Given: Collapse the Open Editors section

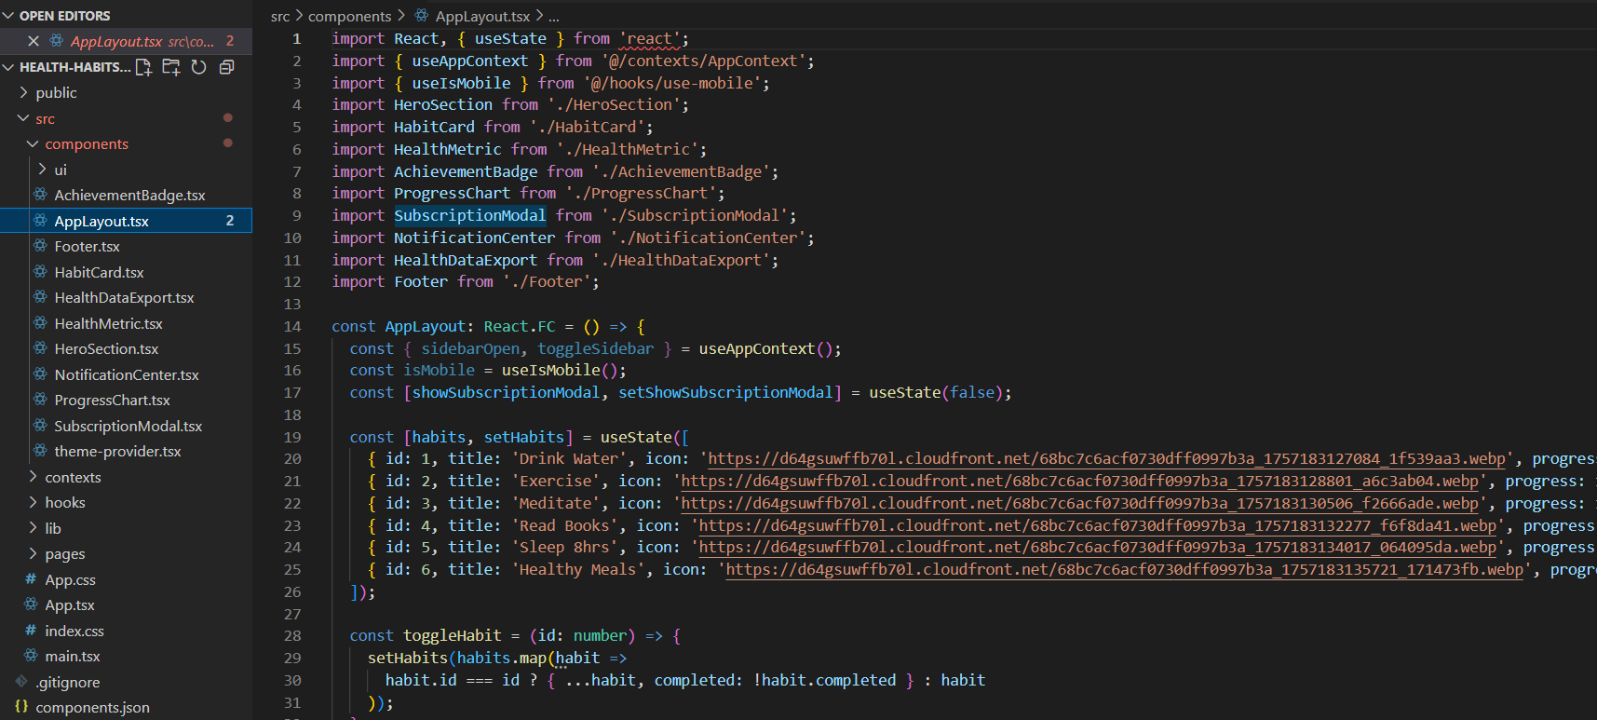Looking at the screenshot, I should click(8, 16).
